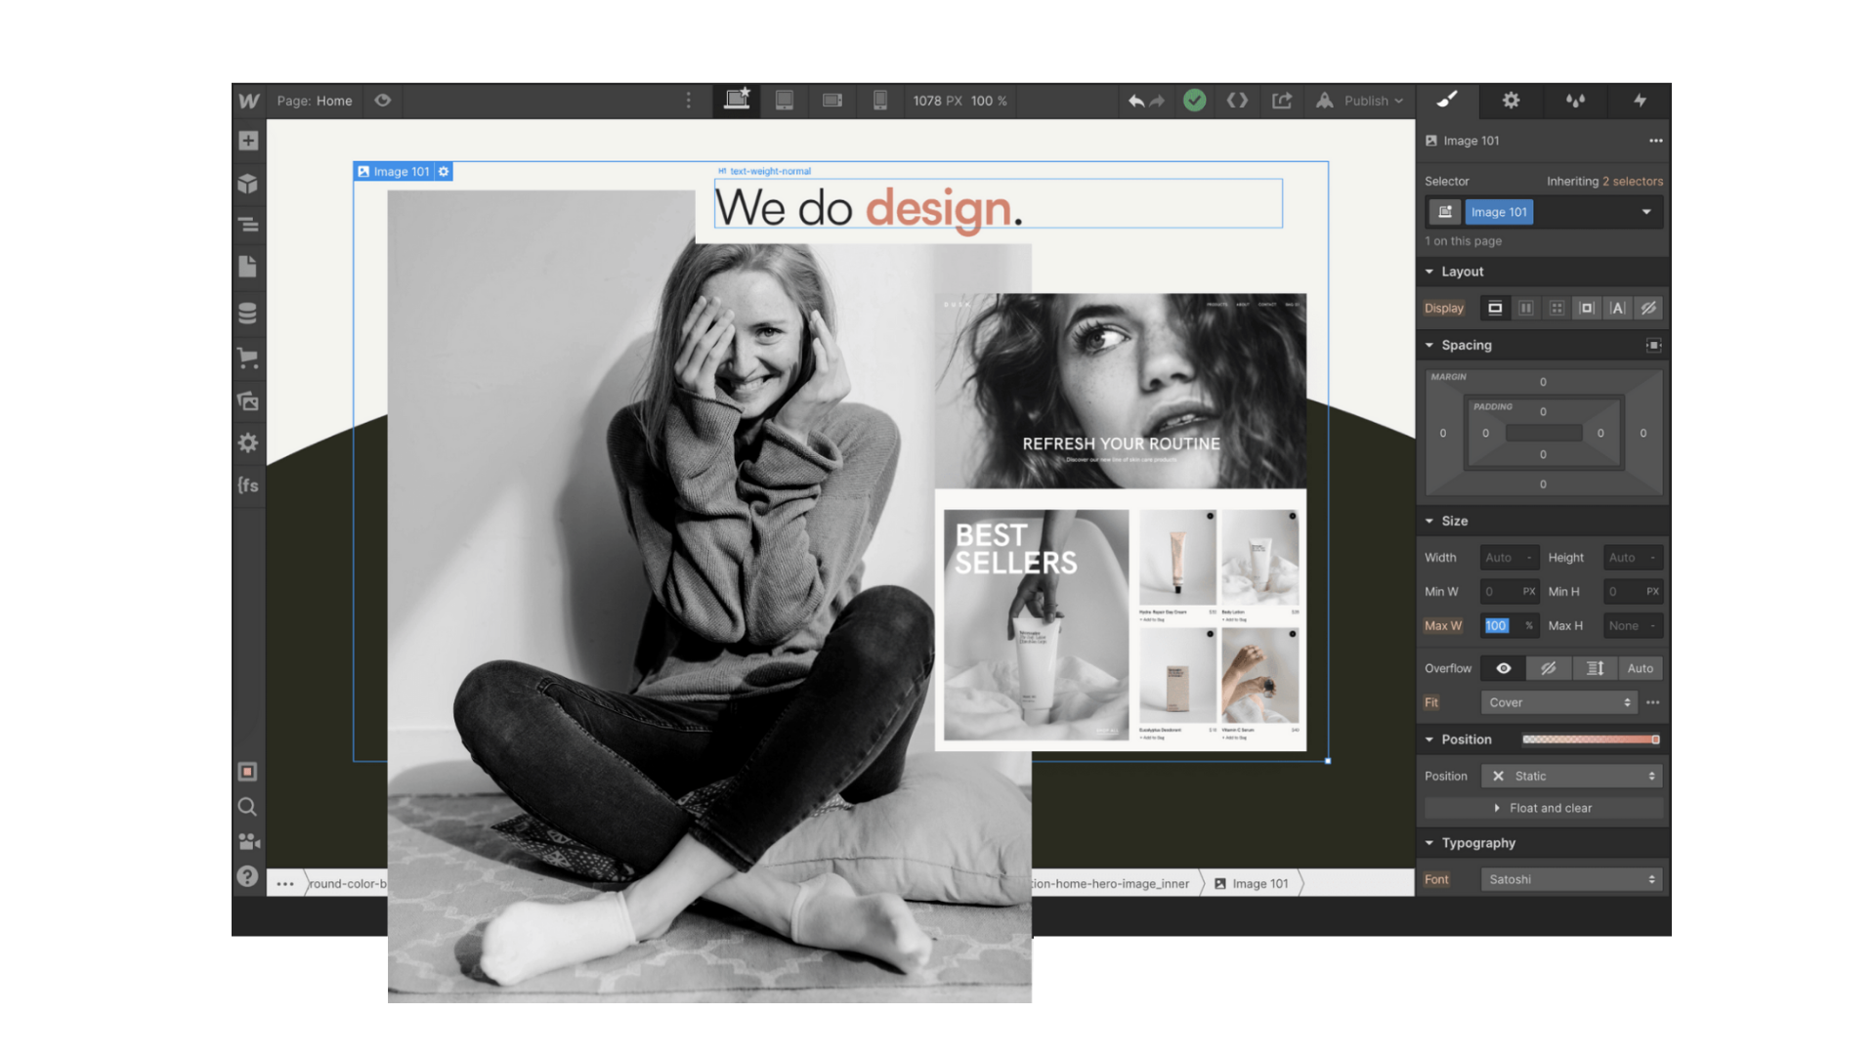Screen dimensions: 1876x1055
Task: Open the Components cube panel
Action: tap(248, 184)
